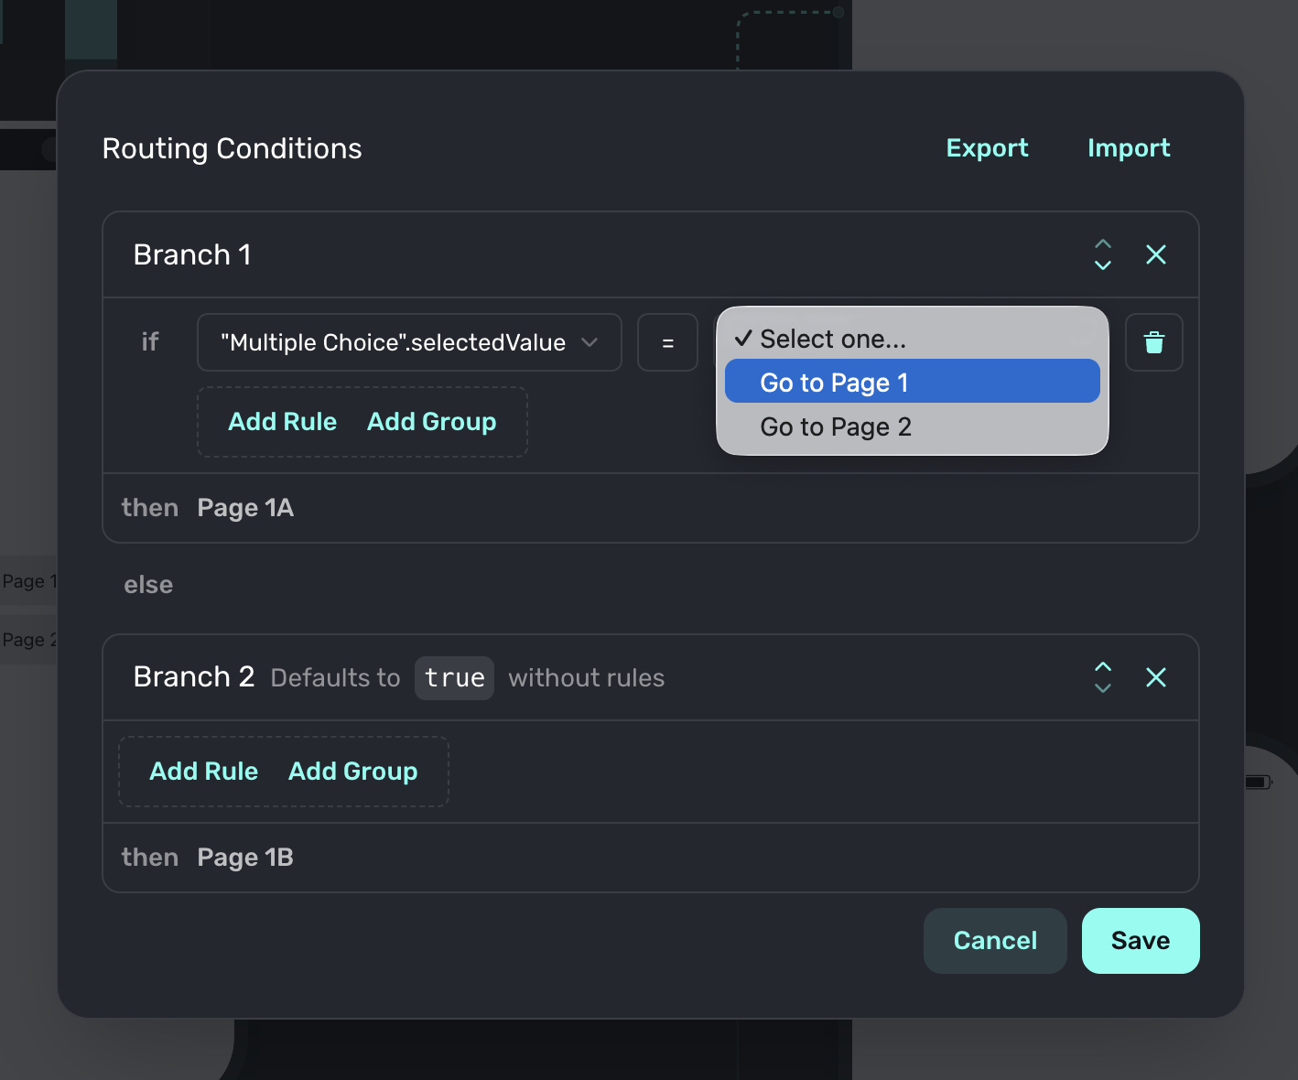Add a group to Branch 2
The width and height of the screenshot is (1298, 1080).
352,772
